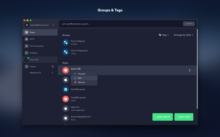Viewport: 220px width, 137px height.
Task: Open the three-dot menu for Acorn 21B
Action: tap(190, 70)
